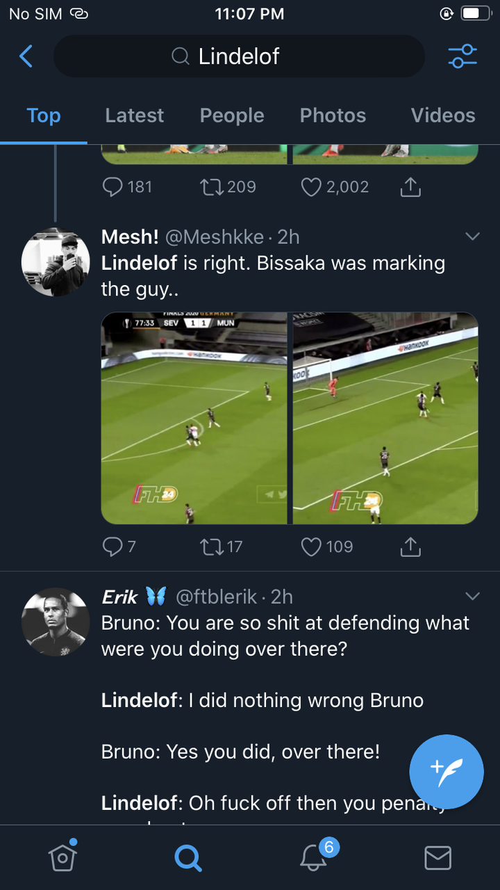
Task: Share Mesh!'s tweet
Action: 410,547
